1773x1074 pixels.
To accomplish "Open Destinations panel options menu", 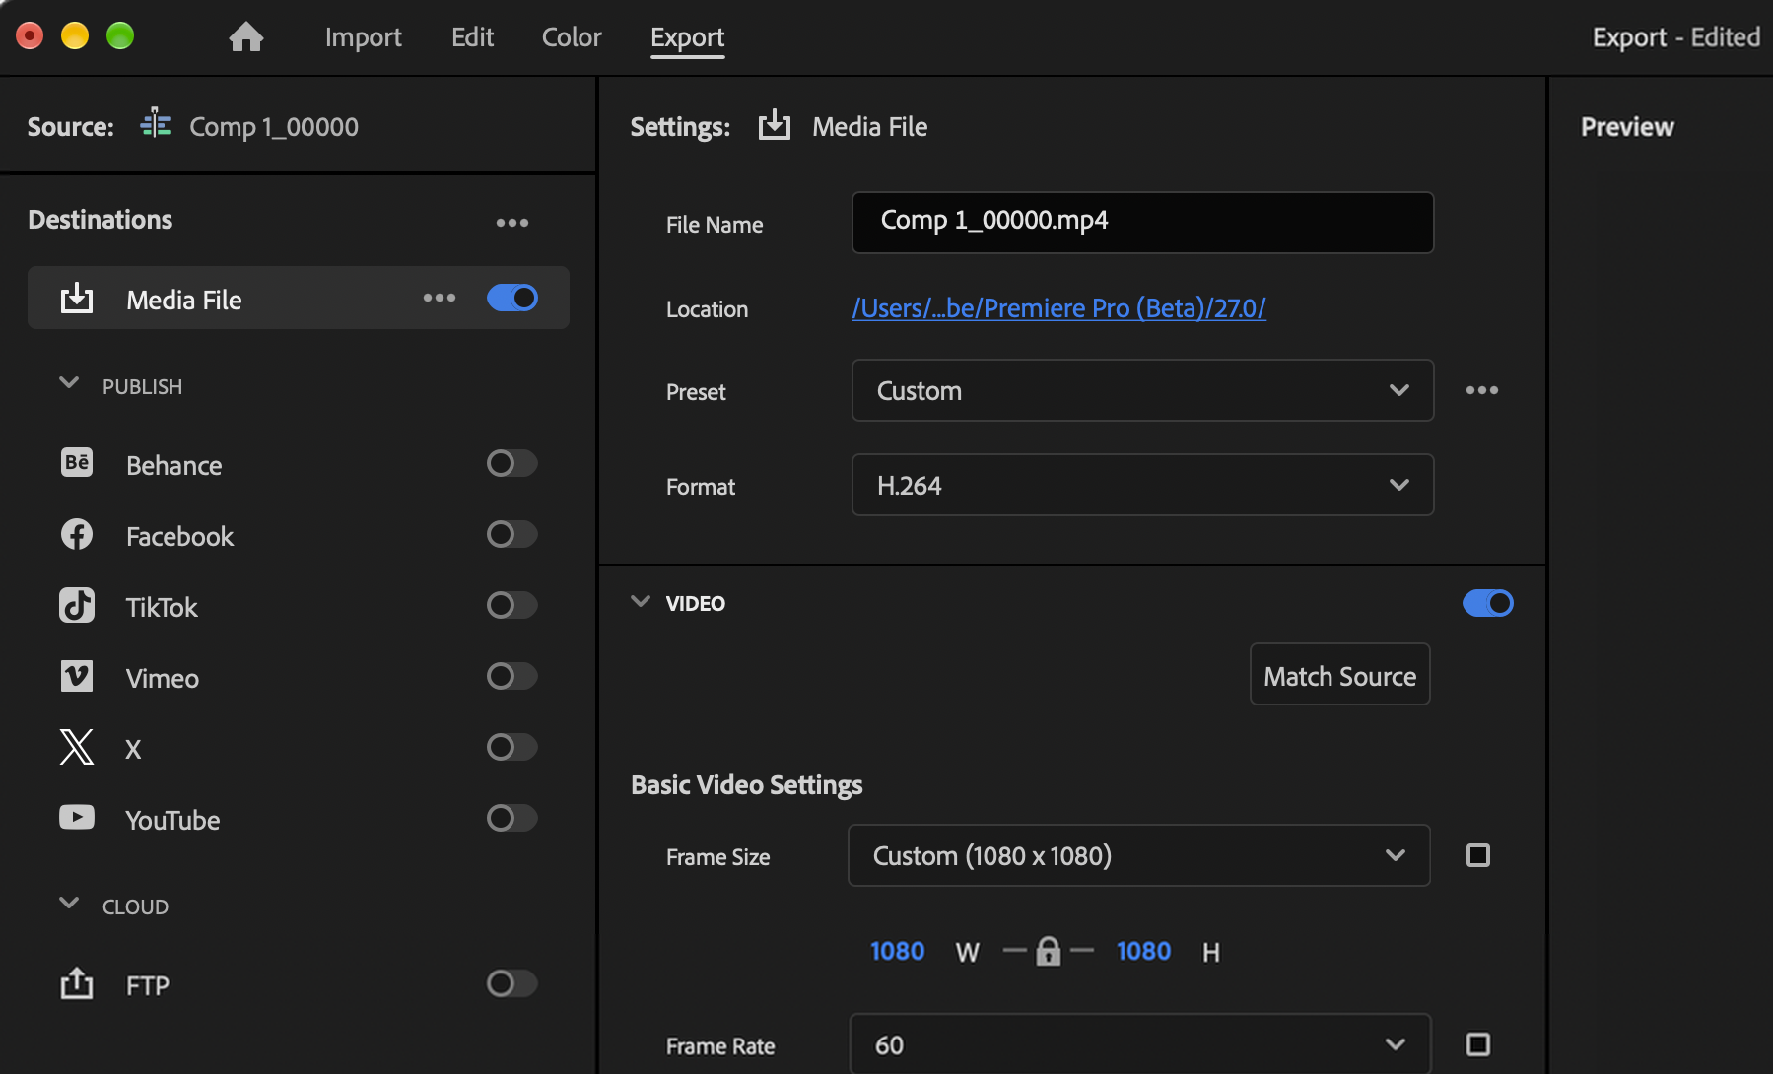I will [x=512, y=223].
